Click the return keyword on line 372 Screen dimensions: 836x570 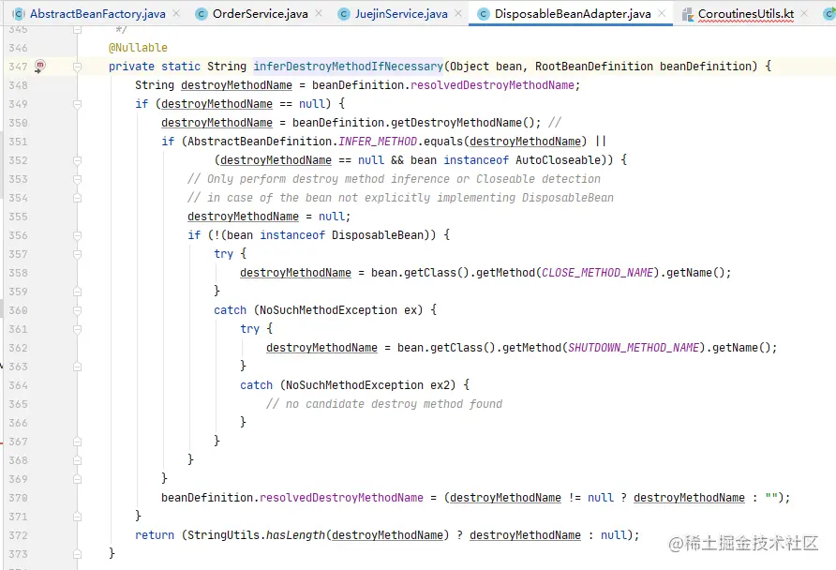(155, 535)
